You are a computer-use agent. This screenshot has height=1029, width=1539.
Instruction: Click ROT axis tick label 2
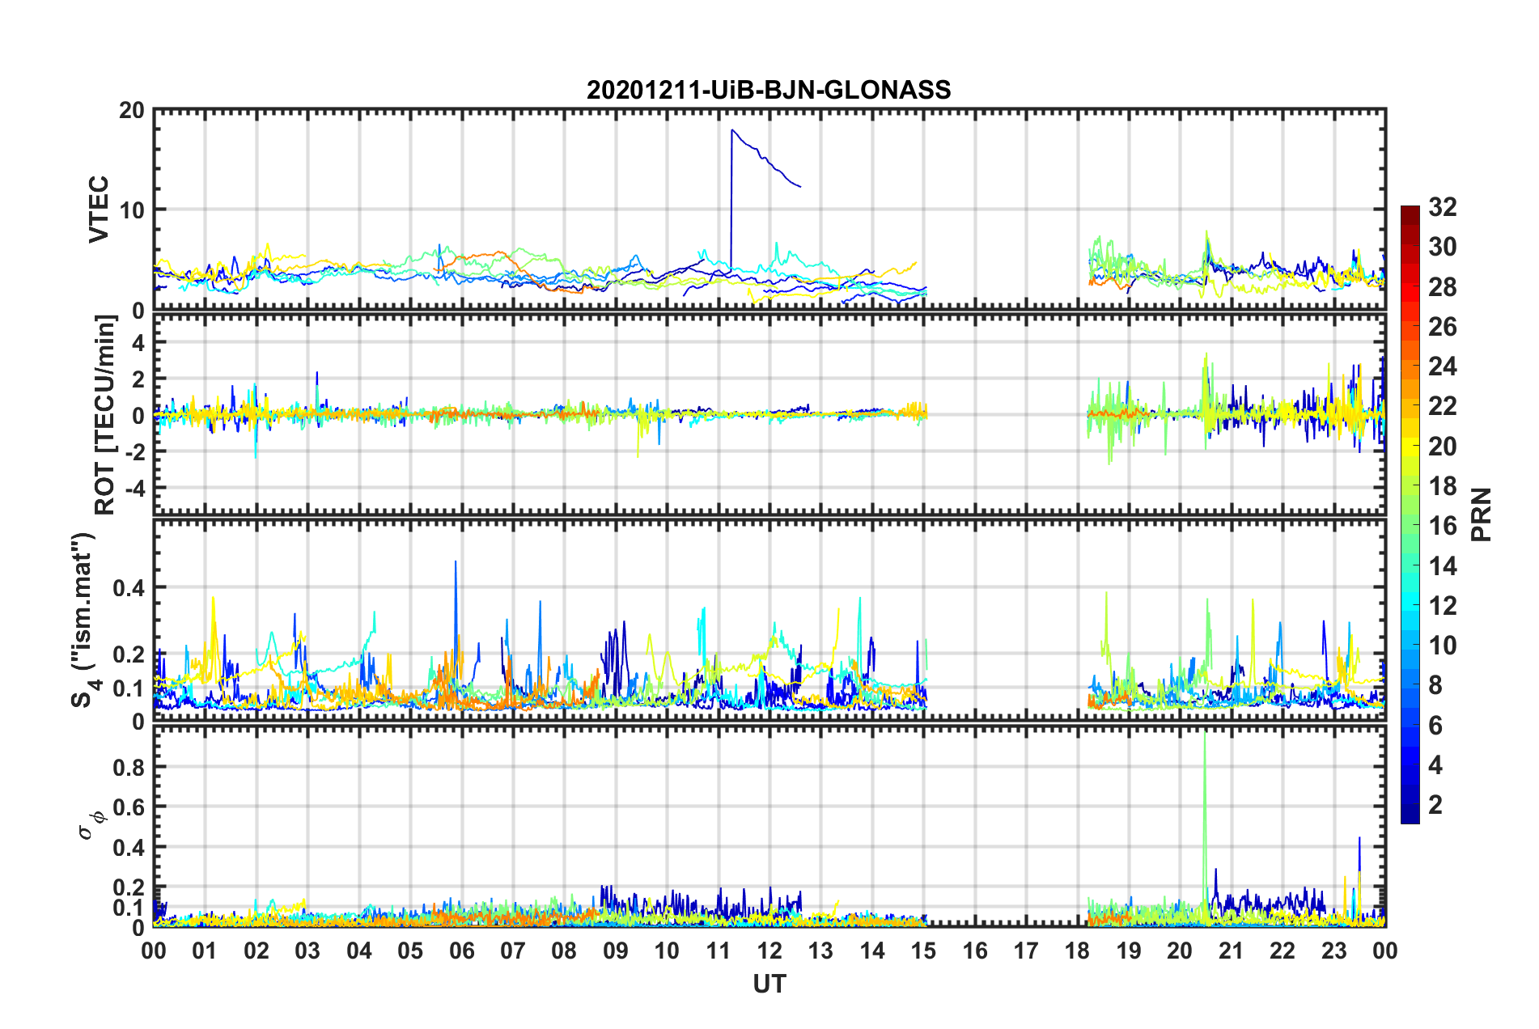pyautogui.click(x=138, y=379)
